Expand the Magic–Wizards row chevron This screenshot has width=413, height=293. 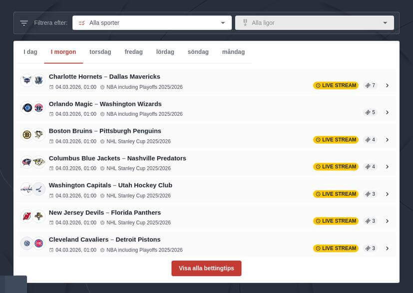(387, 112)
